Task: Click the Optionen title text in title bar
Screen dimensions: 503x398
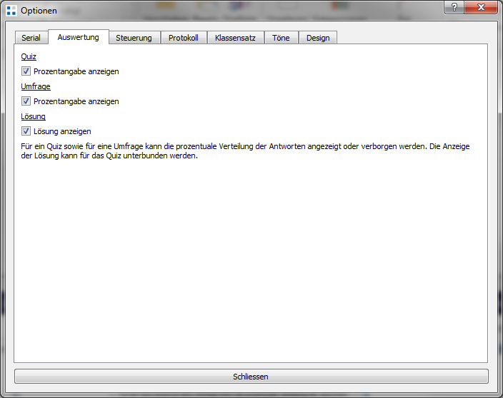Action: [39, 11]
